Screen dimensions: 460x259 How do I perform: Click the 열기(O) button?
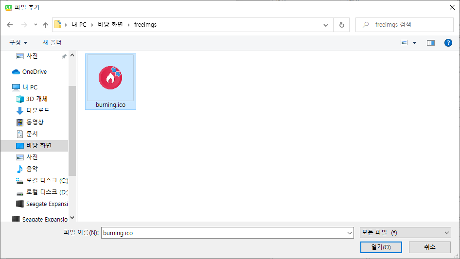coord(381,247)
